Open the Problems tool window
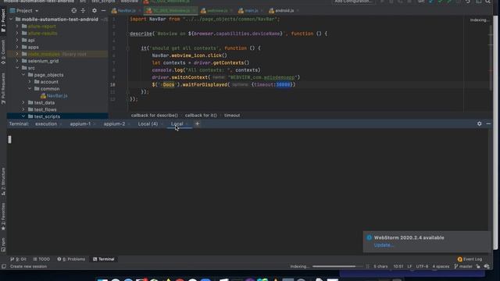Viewport: 500px width, 281px height. [x=71, y=259]
